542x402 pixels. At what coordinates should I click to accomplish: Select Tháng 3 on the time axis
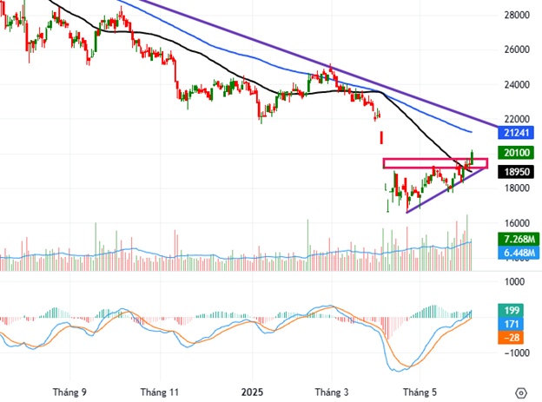click(331, 392)
